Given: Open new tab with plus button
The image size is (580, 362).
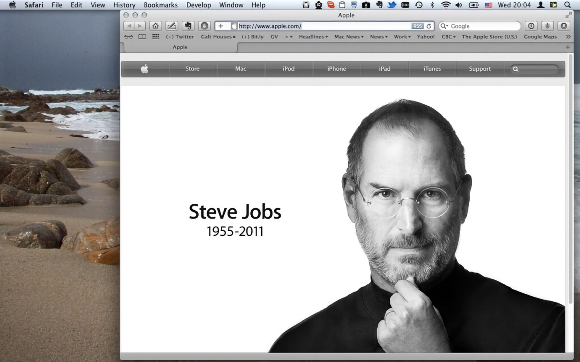Looking at the screenshot, I should point(568,47).
